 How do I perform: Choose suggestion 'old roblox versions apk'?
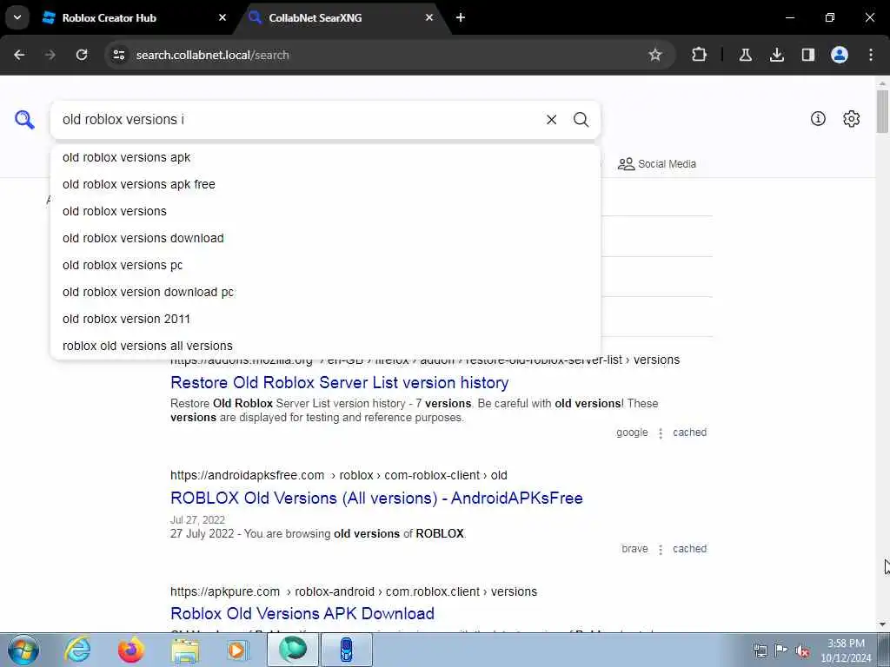point(326,158)
